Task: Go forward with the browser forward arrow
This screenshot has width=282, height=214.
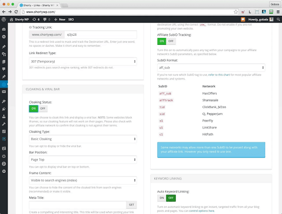Action: pyautogui.click(x=10, y=12)
